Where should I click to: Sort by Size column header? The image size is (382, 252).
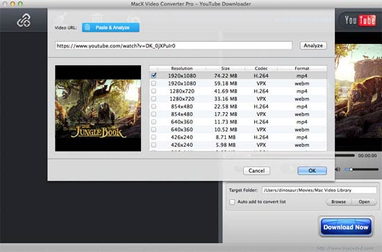click(225, 68)
